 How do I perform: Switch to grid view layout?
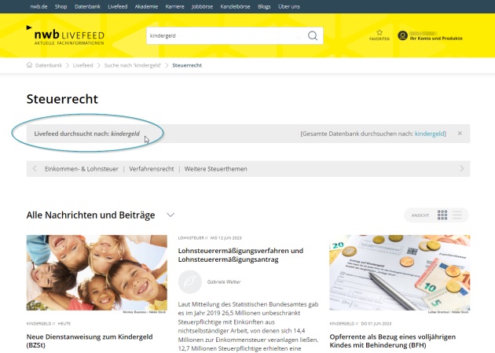click(442, 215)
